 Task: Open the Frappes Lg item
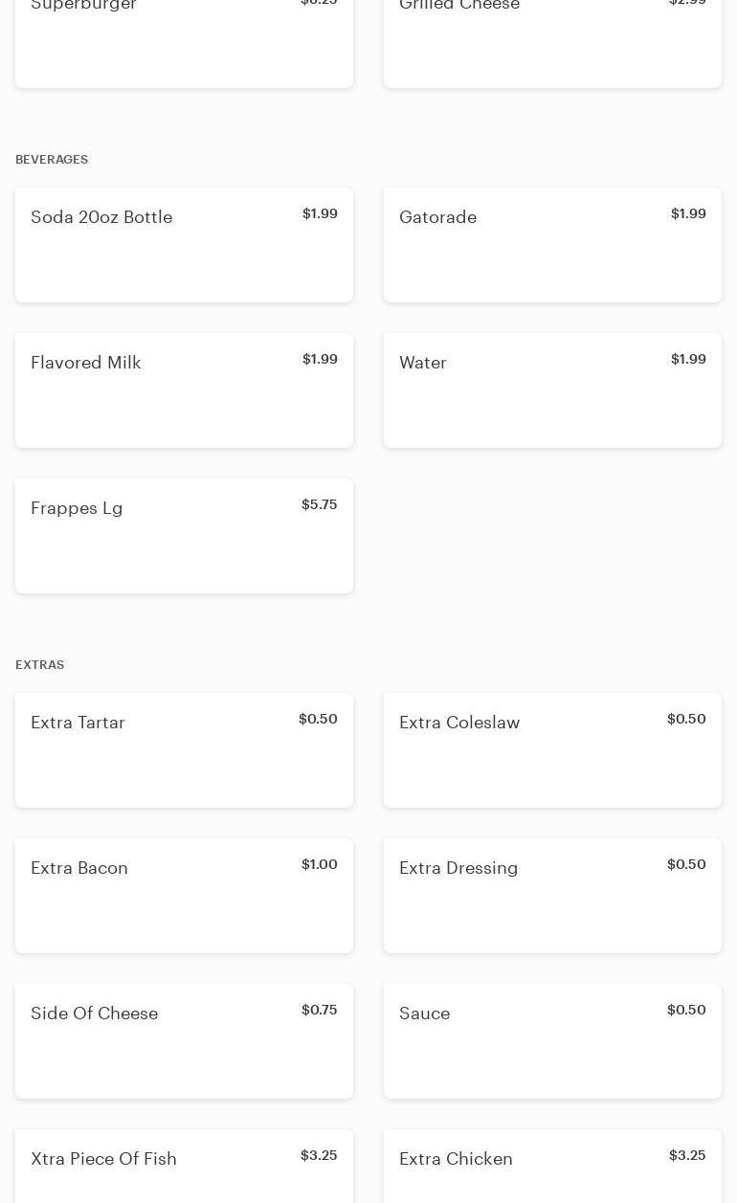[x=184, y=536]
